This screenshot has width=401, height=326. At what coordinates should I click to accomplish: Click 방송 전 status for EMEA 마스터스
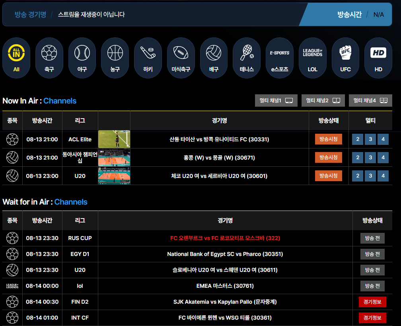[x=372, y=286]
